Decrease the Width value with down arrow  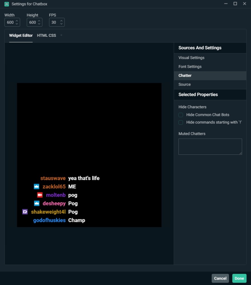pyautogui.click(x=17, y=24)
